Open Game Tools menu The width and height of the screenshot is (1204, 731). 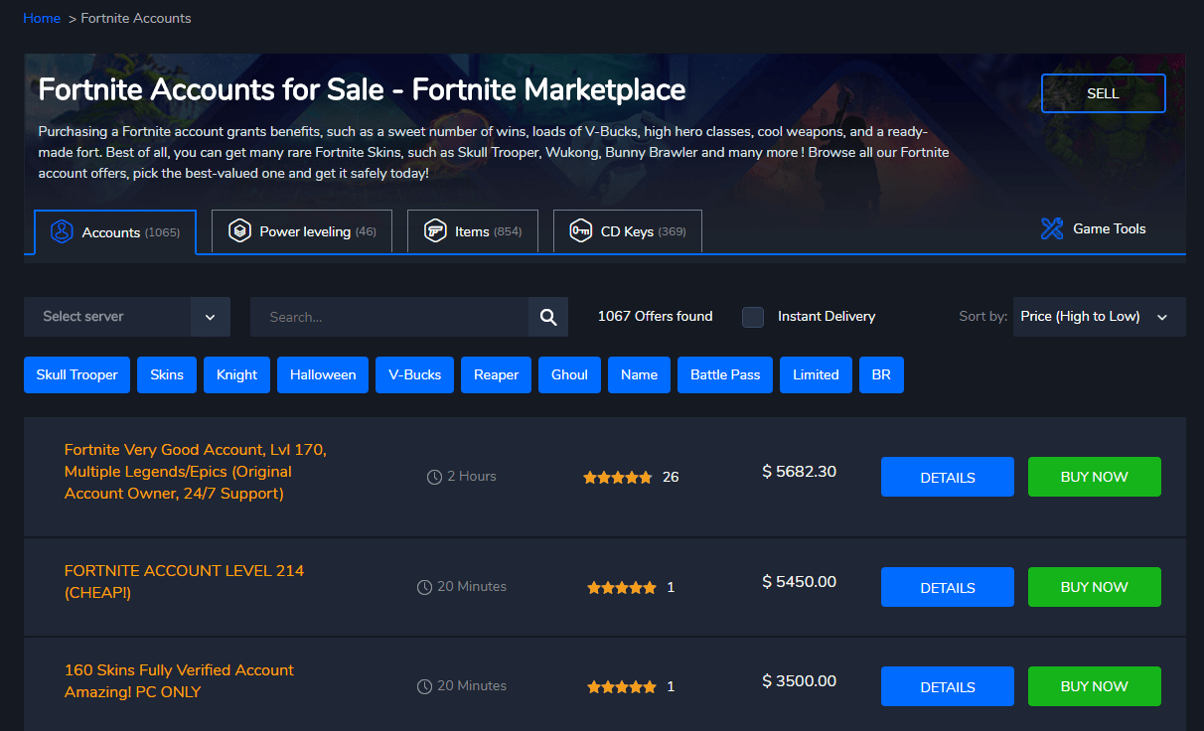tap(1093, 228)
